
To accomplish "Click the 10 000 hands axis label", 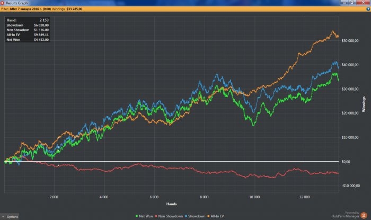I will click(x=254, y=197).
